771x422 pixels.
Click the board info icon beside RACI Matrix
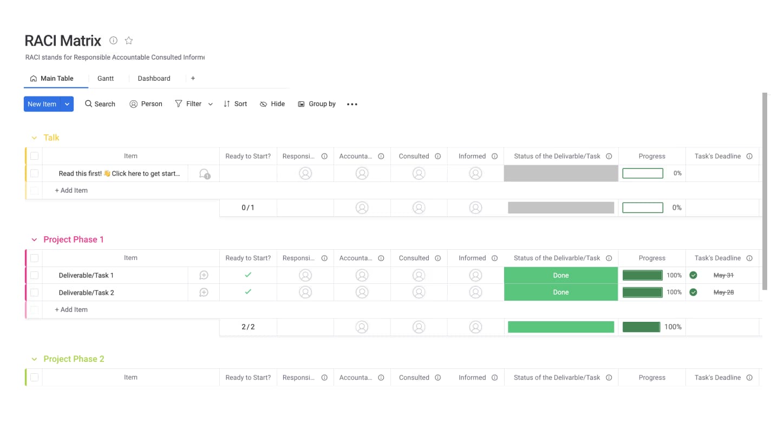tap(113, 41)
